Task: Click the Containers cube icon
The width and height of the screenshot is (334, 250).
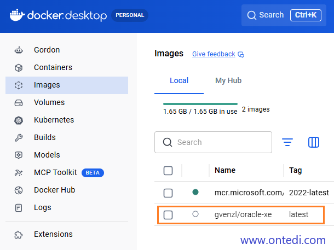Action: [19, 68]
